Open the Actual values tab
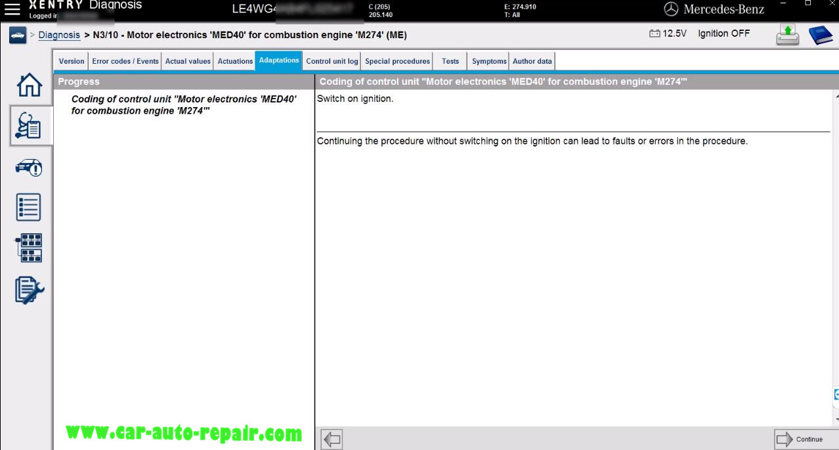This screenshot has height=450, width=839. [x=188, y=61]
